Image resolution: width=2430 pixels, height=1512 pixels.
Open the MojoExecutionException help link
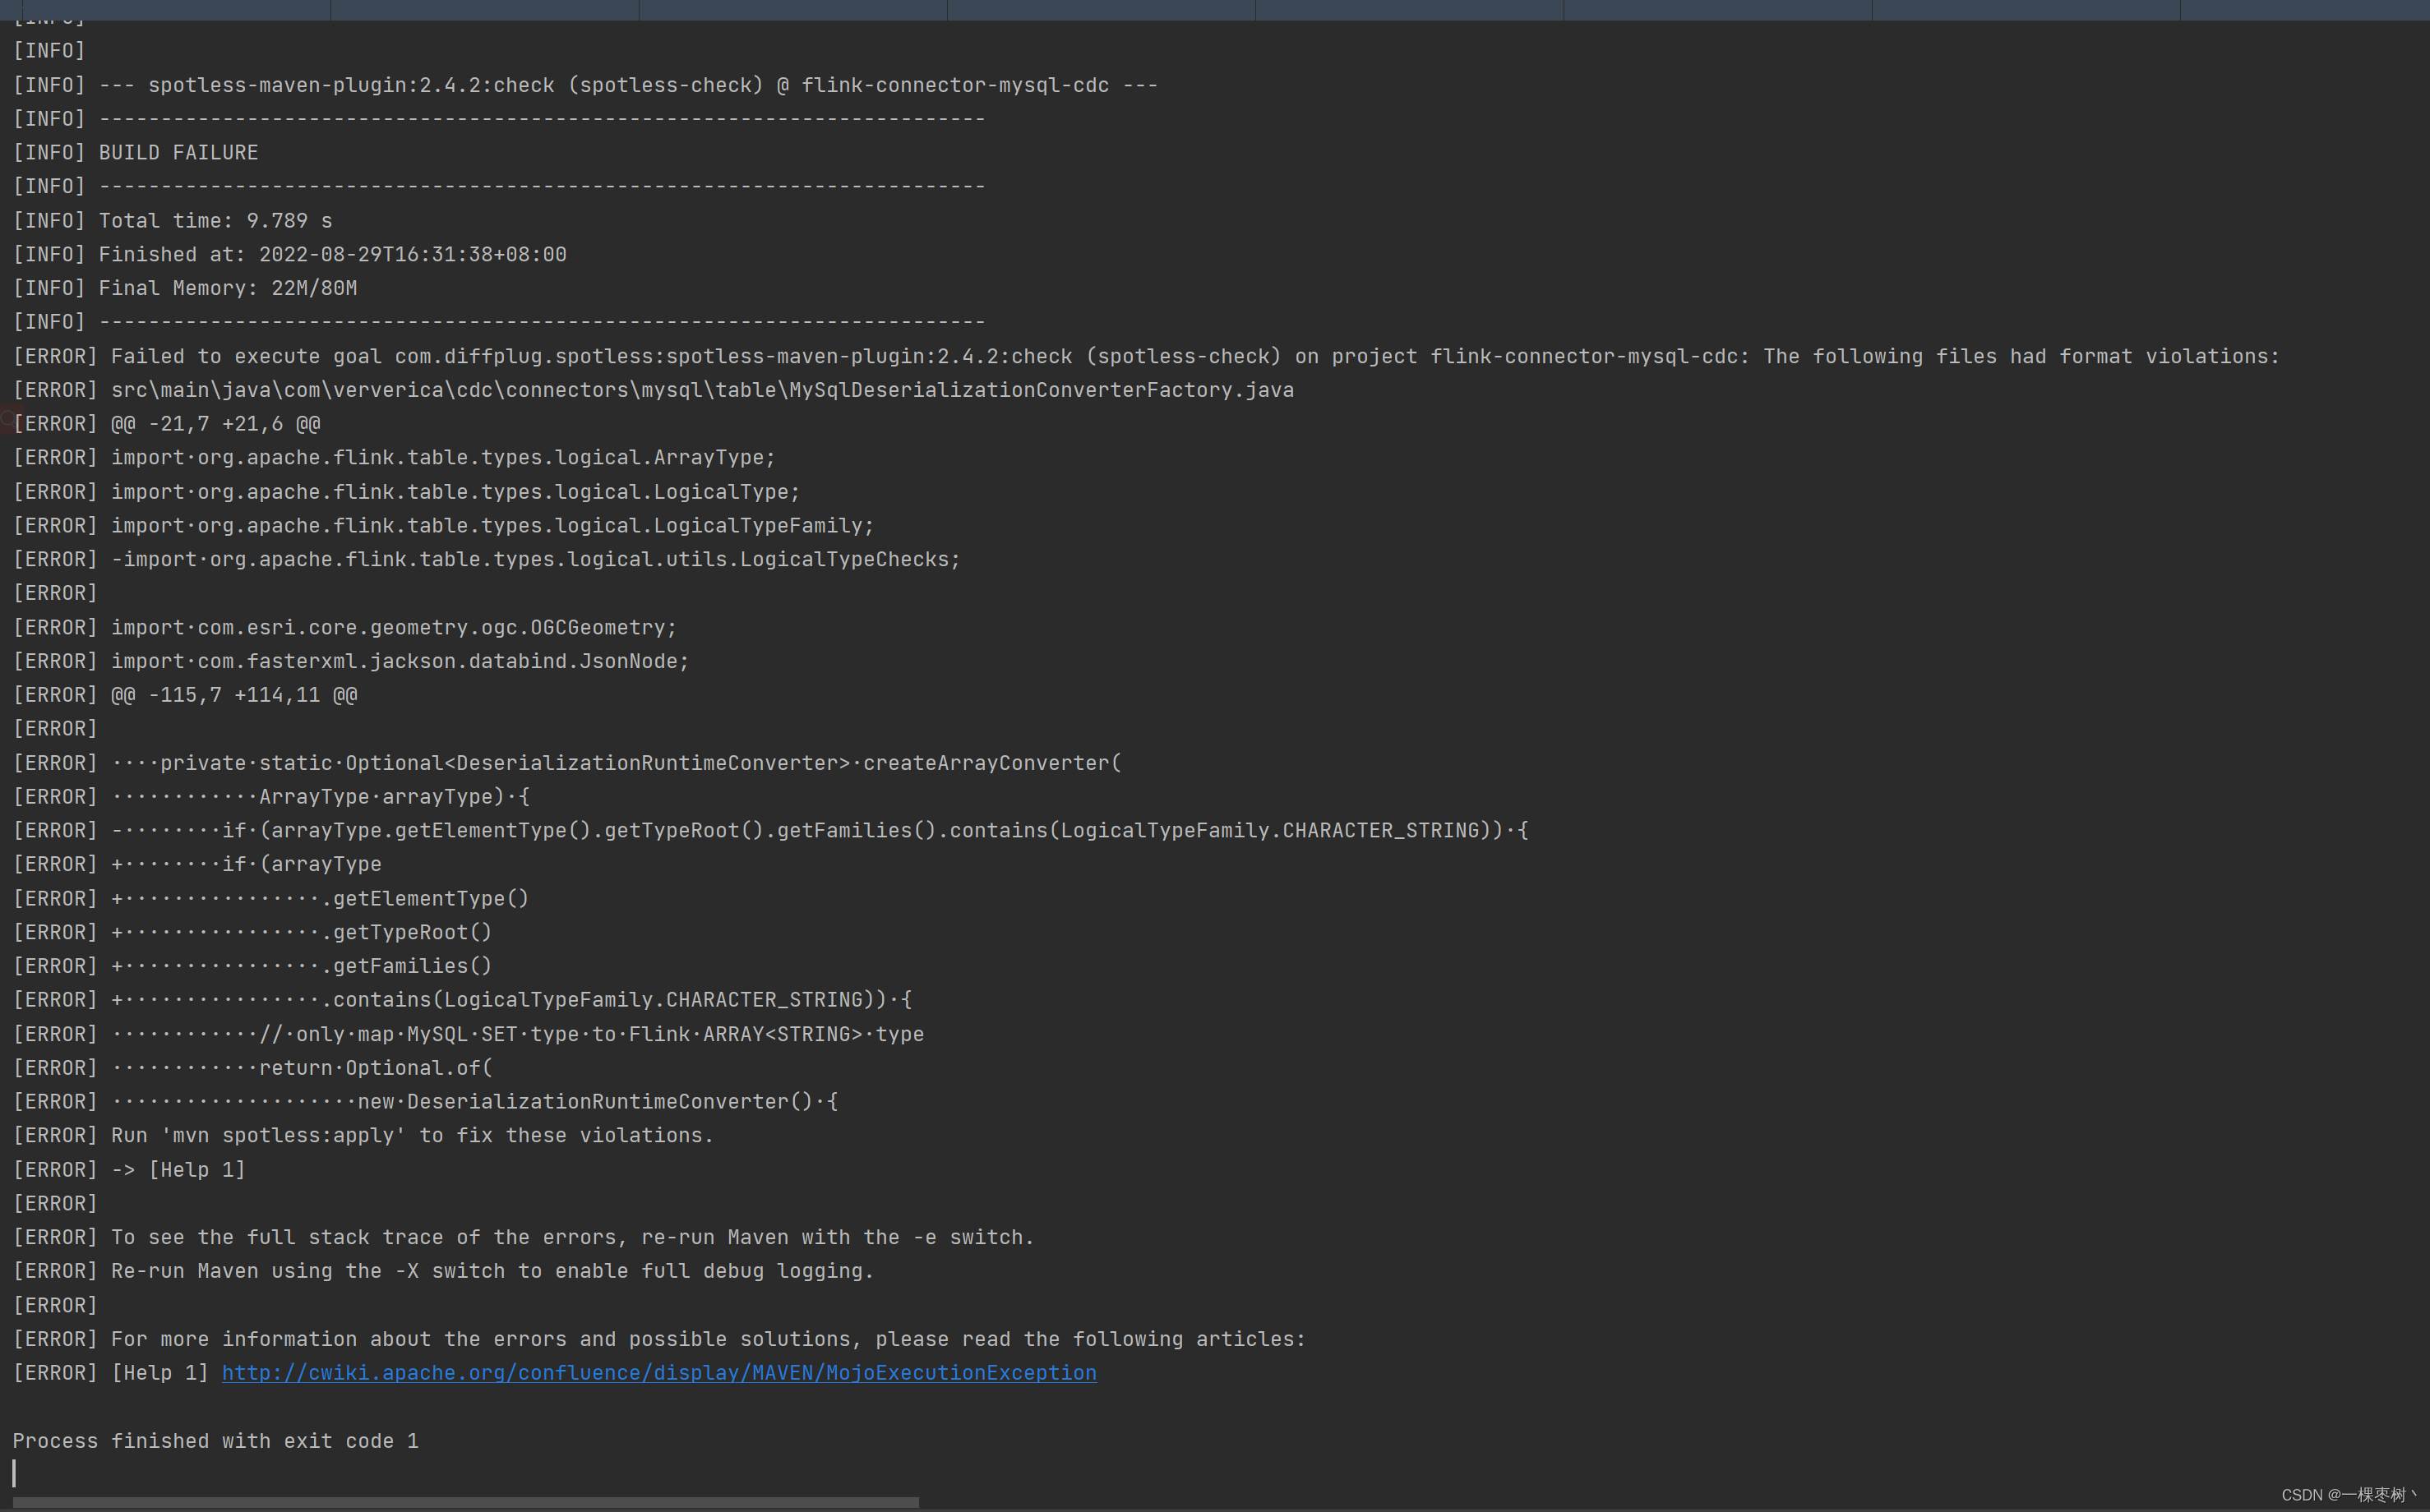click(x=658, y=1373)
